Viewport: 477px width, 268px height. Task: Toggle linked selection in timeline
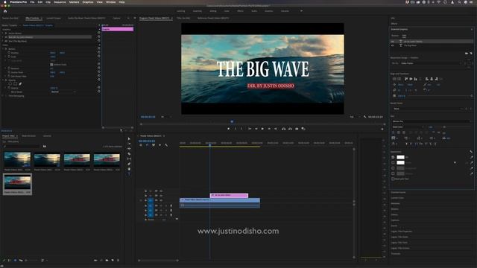point(154,145)
